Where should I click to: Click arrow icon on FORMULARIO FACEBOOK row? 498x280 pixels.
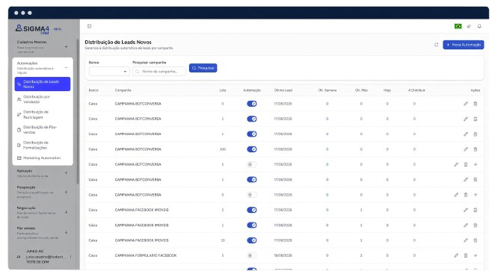point(476,255)
